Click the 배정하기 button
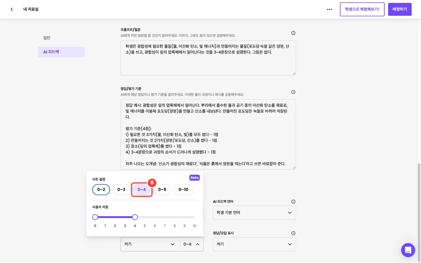The height and width of the screenshot is (263, 421). [x=400, y=9]
